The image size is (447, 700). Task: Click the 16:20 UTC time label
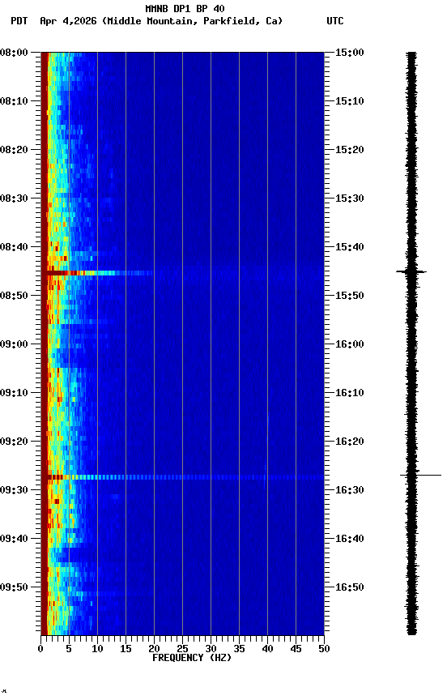coord(350,442)
